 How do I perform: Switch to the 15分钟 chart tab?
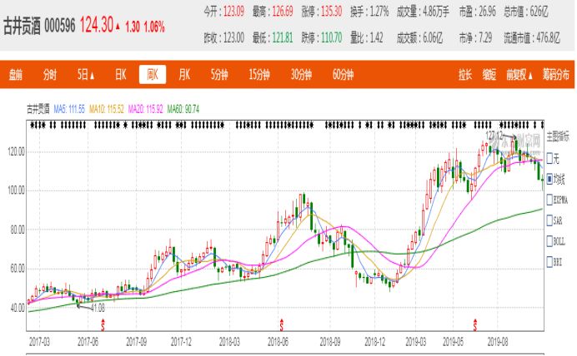[259, 75]
